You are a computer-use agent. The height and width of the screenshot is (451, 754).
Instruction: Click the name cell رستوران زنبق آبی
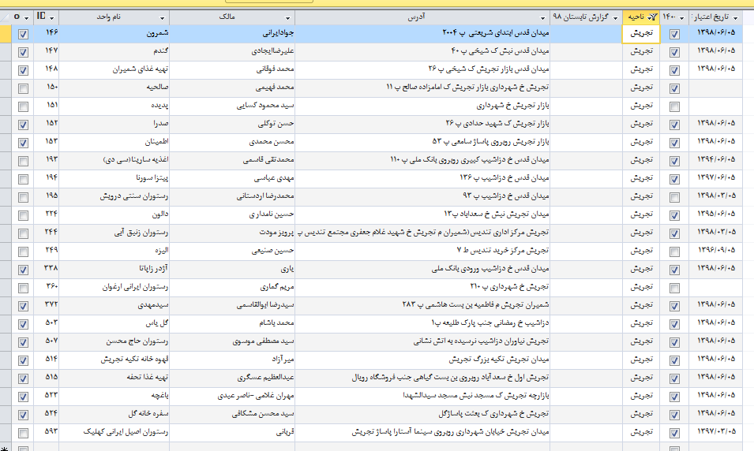pos(114,233)
